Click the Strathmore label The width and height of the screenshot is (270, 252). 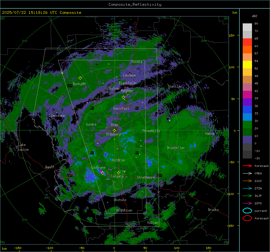coord(146,177)
